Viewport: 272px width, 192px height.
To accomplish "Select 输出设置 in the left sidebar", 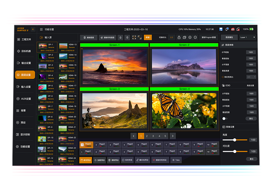I will pos(25,63).
